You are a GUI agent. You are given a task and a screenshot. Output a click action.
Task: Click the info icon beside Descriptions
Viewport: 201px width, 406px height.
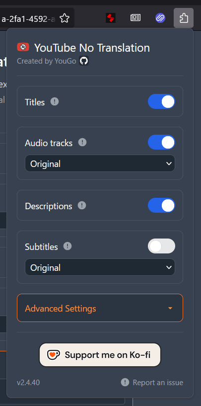pyautogui.click(x=82, y=206)
